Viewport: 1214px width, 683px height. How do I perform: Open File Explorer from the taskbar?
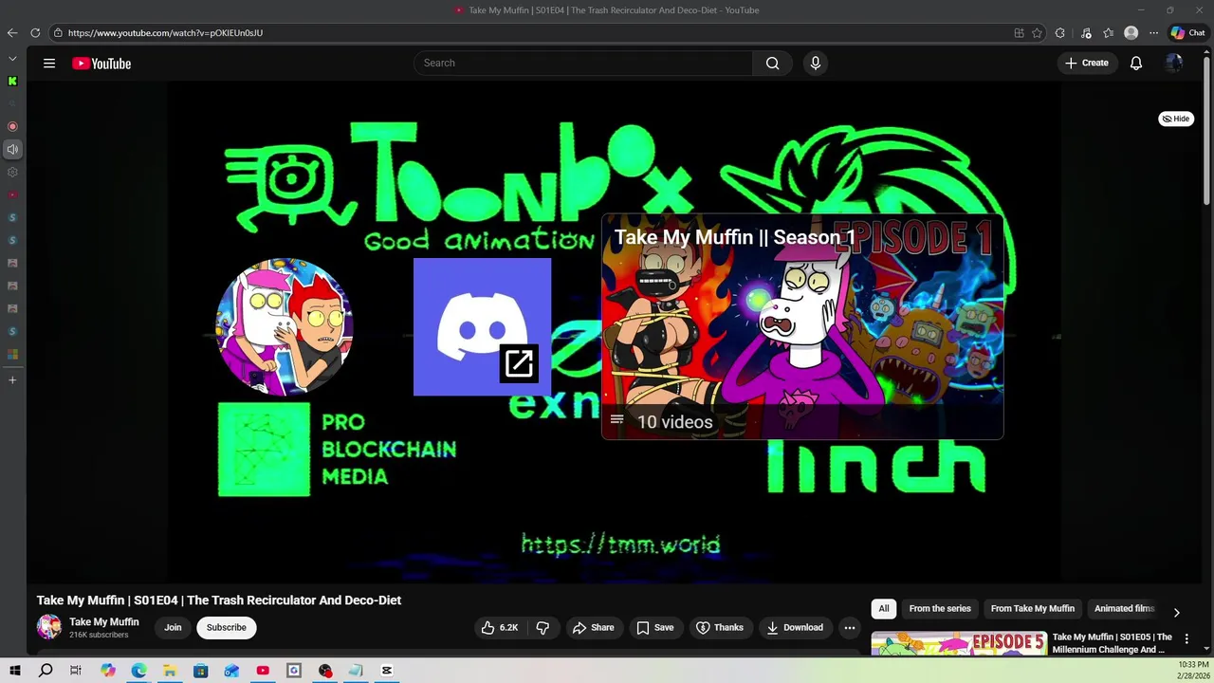170,671
